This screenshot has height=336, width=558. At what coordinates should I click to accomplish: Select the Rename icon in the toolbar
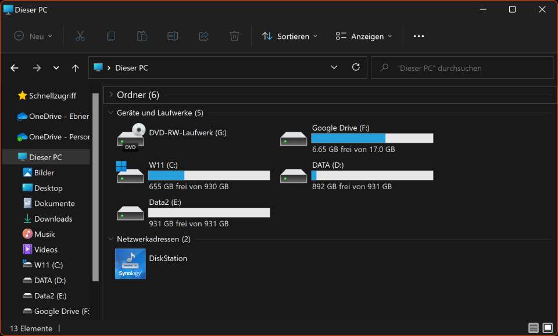[173, 35]
